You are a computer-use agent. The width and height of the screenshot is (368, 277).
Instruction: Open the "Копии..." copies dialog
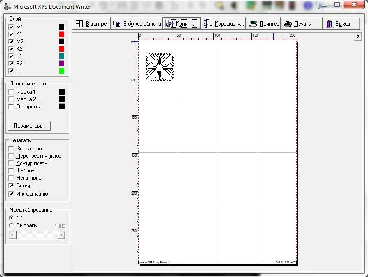pyautogui.click(x=181, y=24)
